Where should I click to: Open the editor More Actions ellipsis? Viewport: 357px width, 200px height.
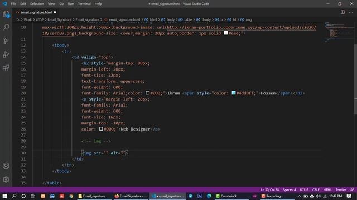pos(351,12)
